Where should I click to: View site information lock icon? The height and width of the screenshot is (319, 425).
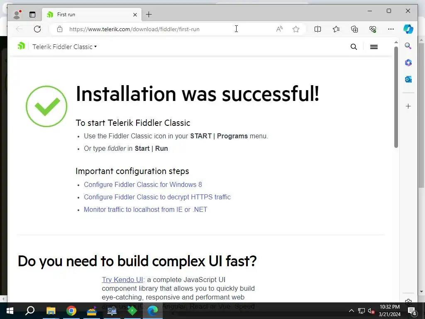60,29
